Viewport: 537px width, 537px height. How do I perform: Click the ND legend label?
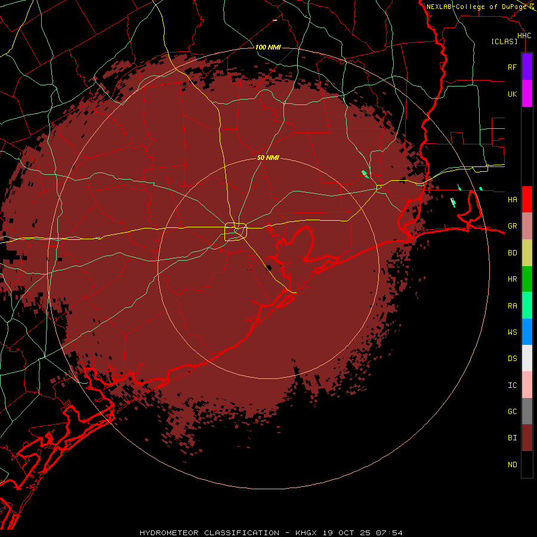[x=512, y=465]
